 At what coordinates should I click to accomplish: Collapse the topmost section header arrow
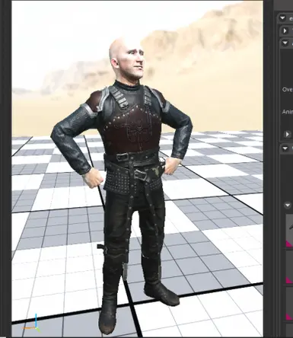coord(282,18)
